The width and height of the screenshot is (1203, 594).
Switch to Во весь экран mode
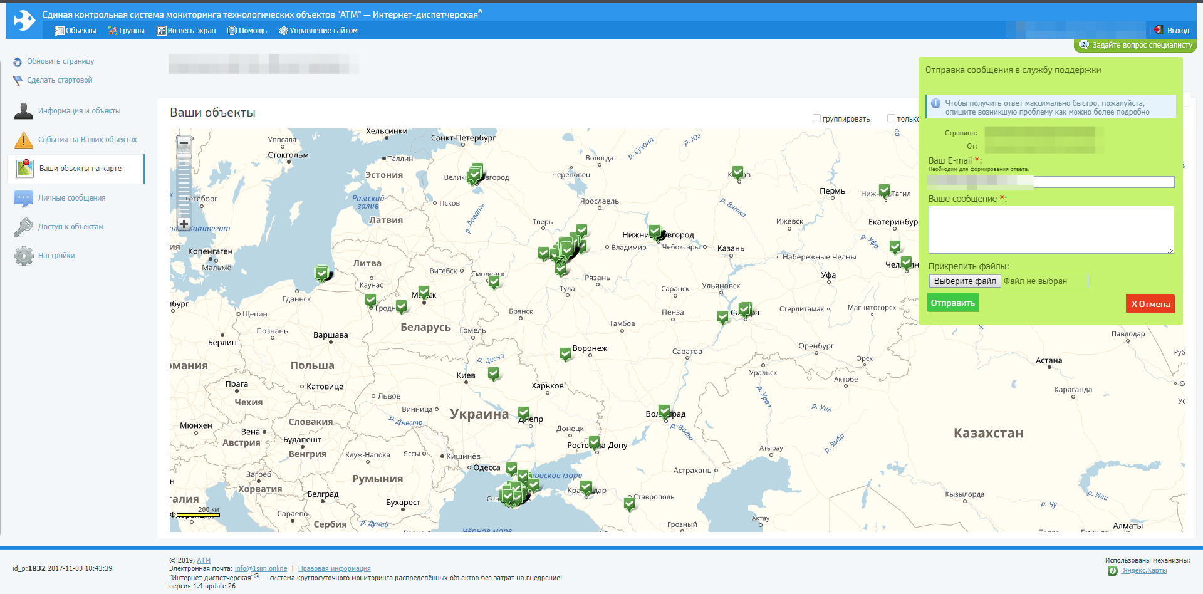186,31
